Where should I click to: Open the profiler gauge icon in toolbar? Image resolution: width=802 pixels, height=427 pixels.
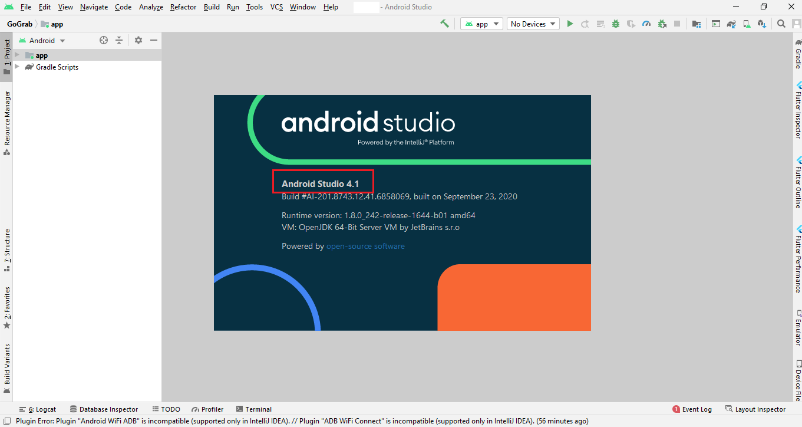coord(646,24)
